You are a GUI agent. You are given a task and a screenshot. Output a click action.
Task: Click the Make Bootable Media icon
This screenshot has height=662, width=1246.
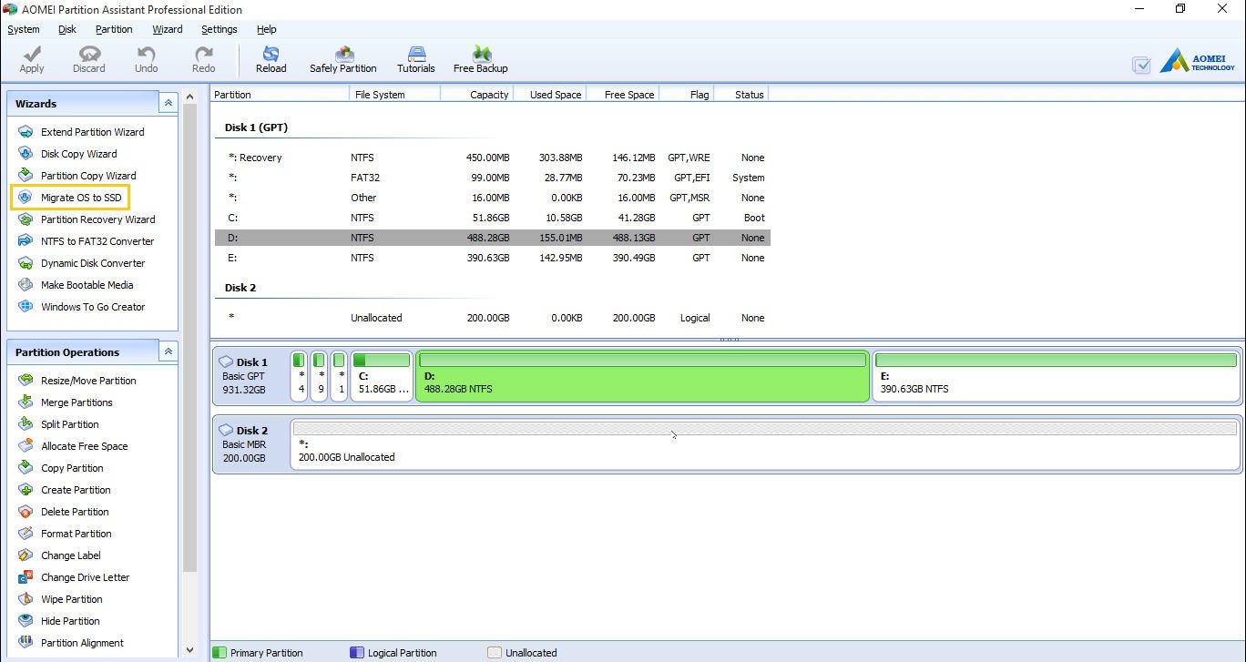pyautogui.click(x=26, y=285)
